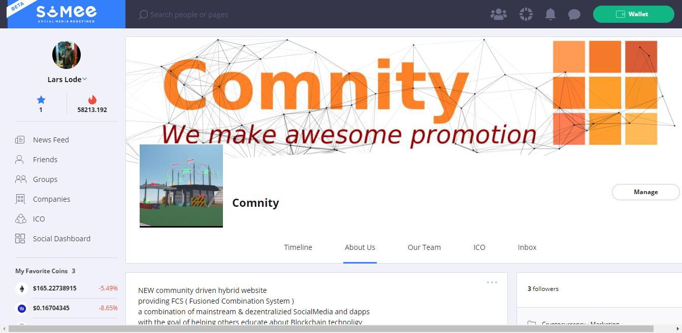Click the Manage button for Comnity page
The height and width of the screenshot is (333, 682).
(x=645, y=192)
